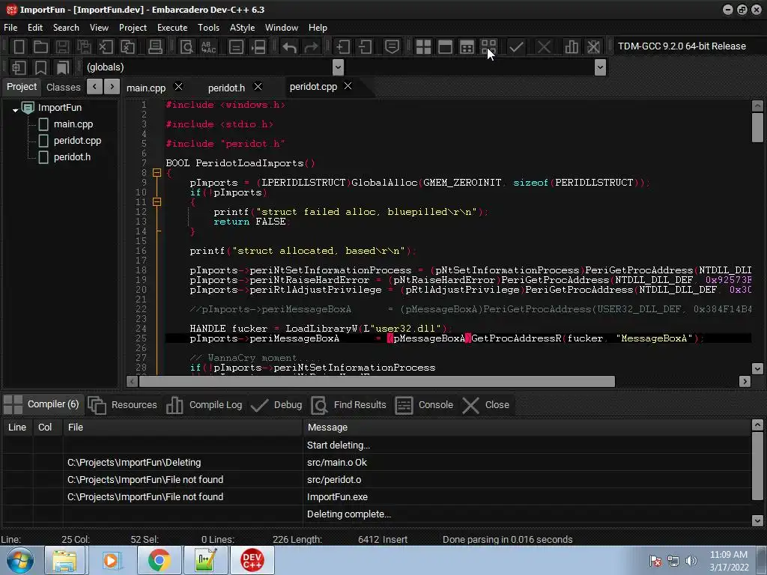Open Google Chrome from the taskbar
767x575 pixels.
159,560
